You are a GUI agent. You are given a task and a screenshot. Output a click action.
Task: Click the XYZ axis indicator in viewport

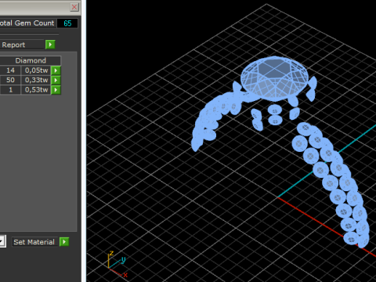coord(117,264)
